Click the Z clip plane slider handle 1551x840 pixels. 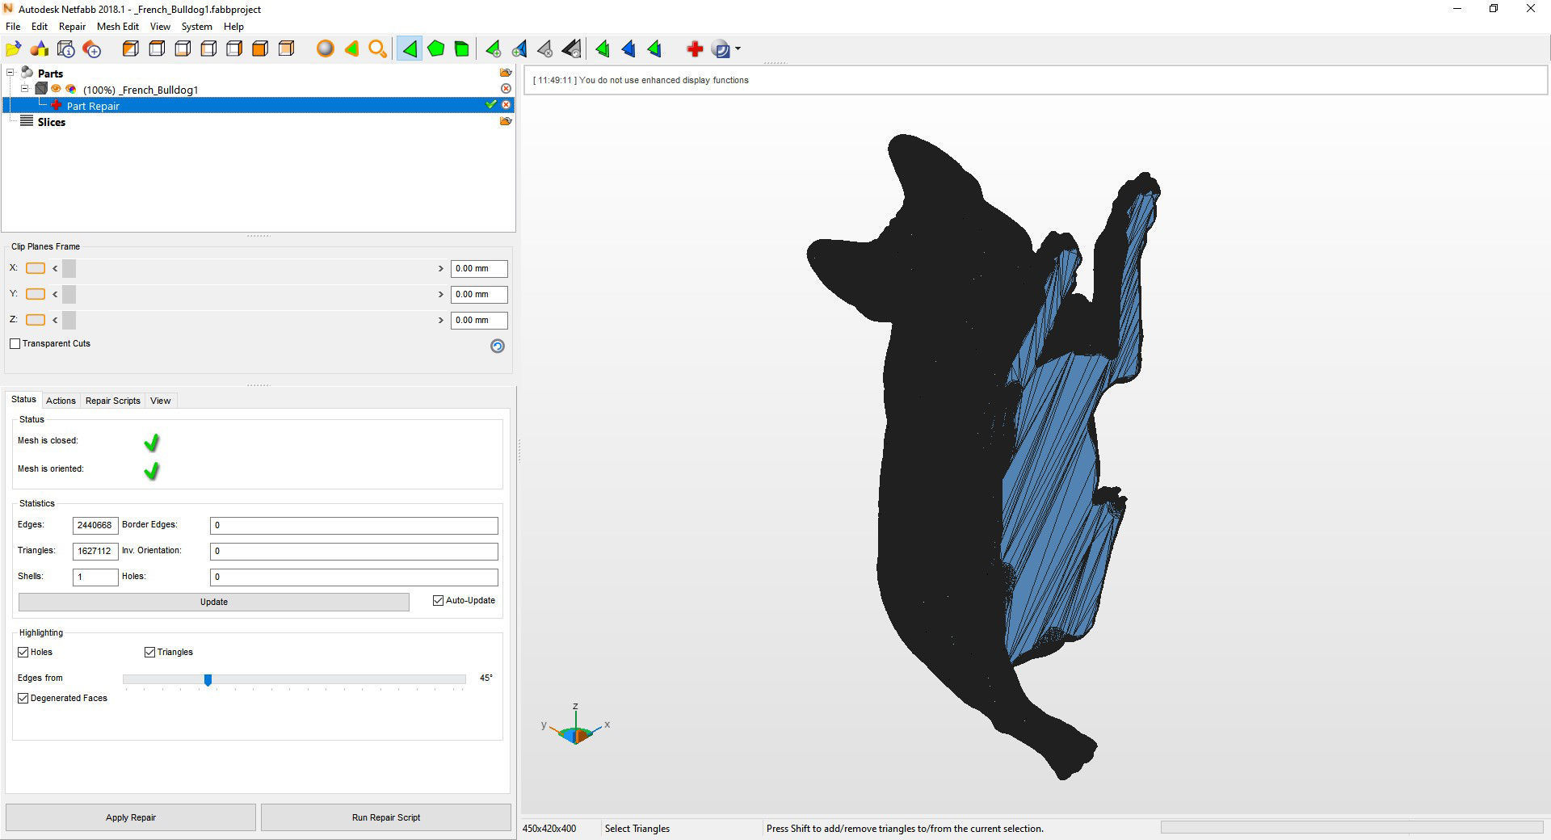pyautogui.click(x=69, y=320)
